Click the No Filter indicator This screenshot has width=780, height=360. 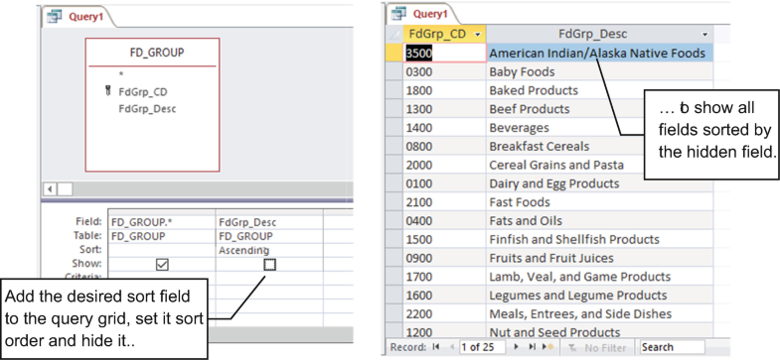click(x=597, y=347)
